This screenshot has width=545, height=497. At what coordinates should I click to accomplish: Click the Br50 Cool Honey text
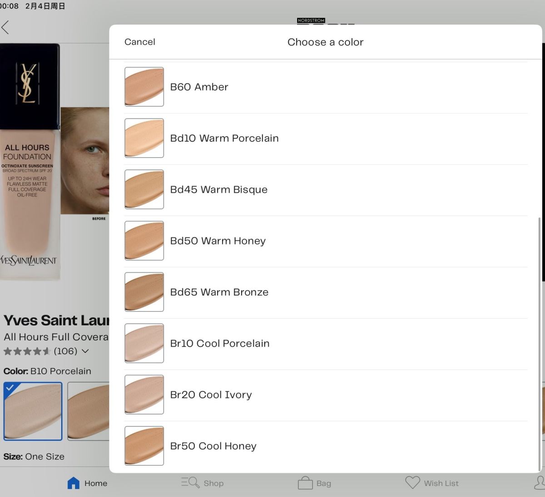pyautogui.click(x=213, y=446)
